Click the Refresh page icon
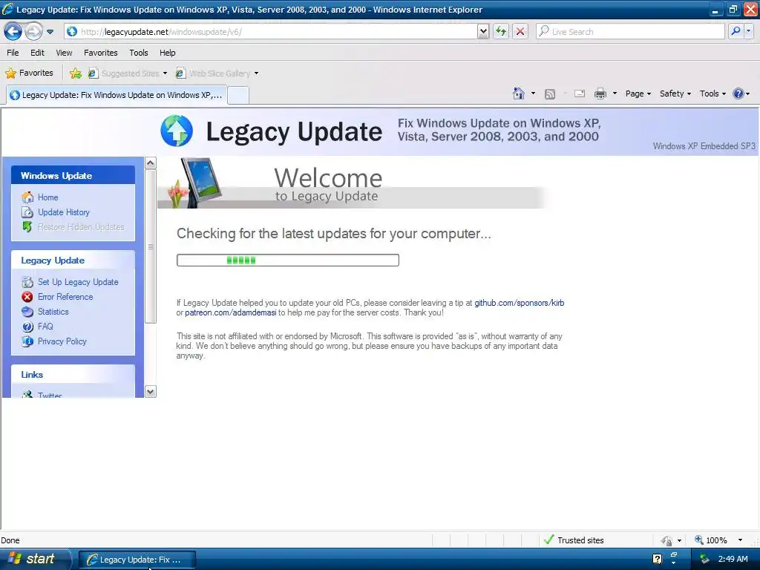The width and height of the screenshot is (760, 570). pos(501,32)
